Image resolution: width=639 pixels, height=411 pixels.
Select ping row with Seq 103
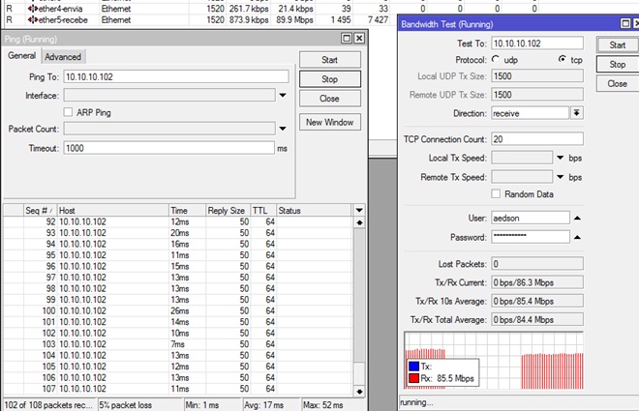coord(178,344)
